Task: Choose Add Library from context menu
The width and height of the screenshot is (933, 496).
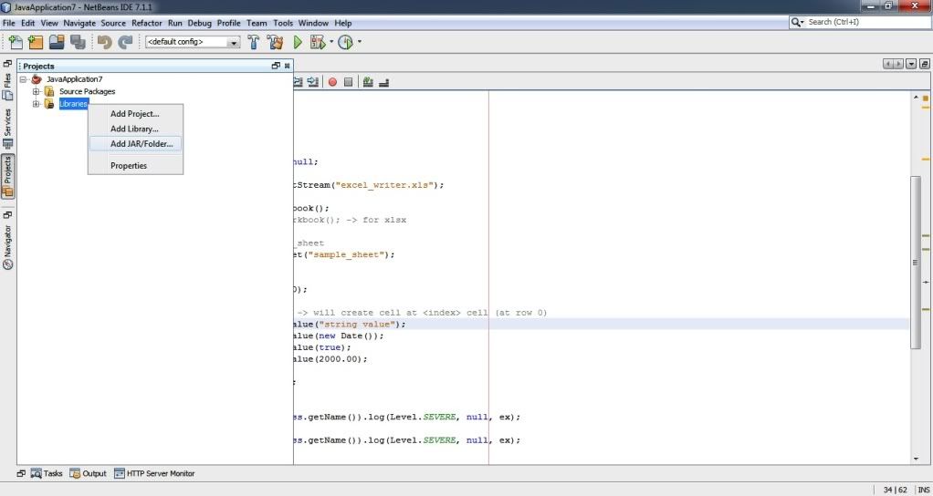Action: [135, 129]
